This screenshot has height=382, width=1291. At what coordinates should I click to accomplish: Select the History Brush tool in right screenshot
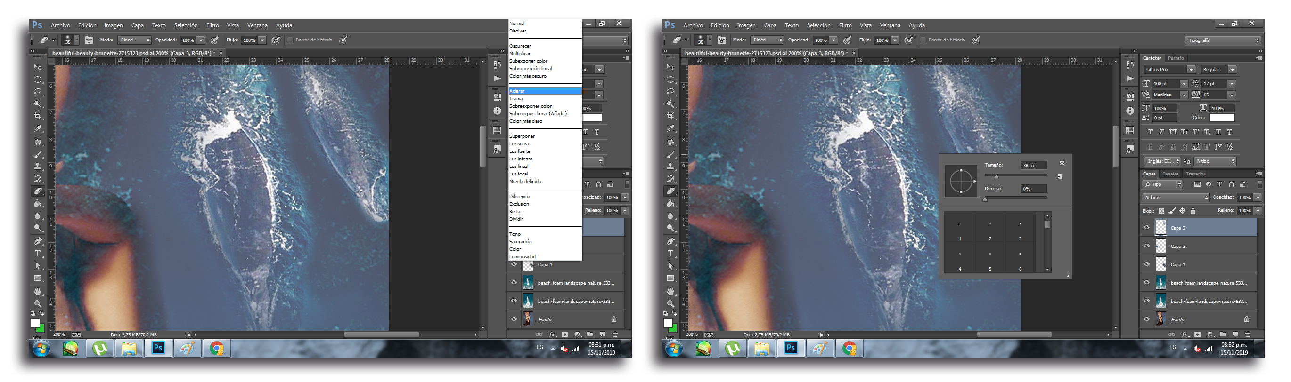point(670,179)
